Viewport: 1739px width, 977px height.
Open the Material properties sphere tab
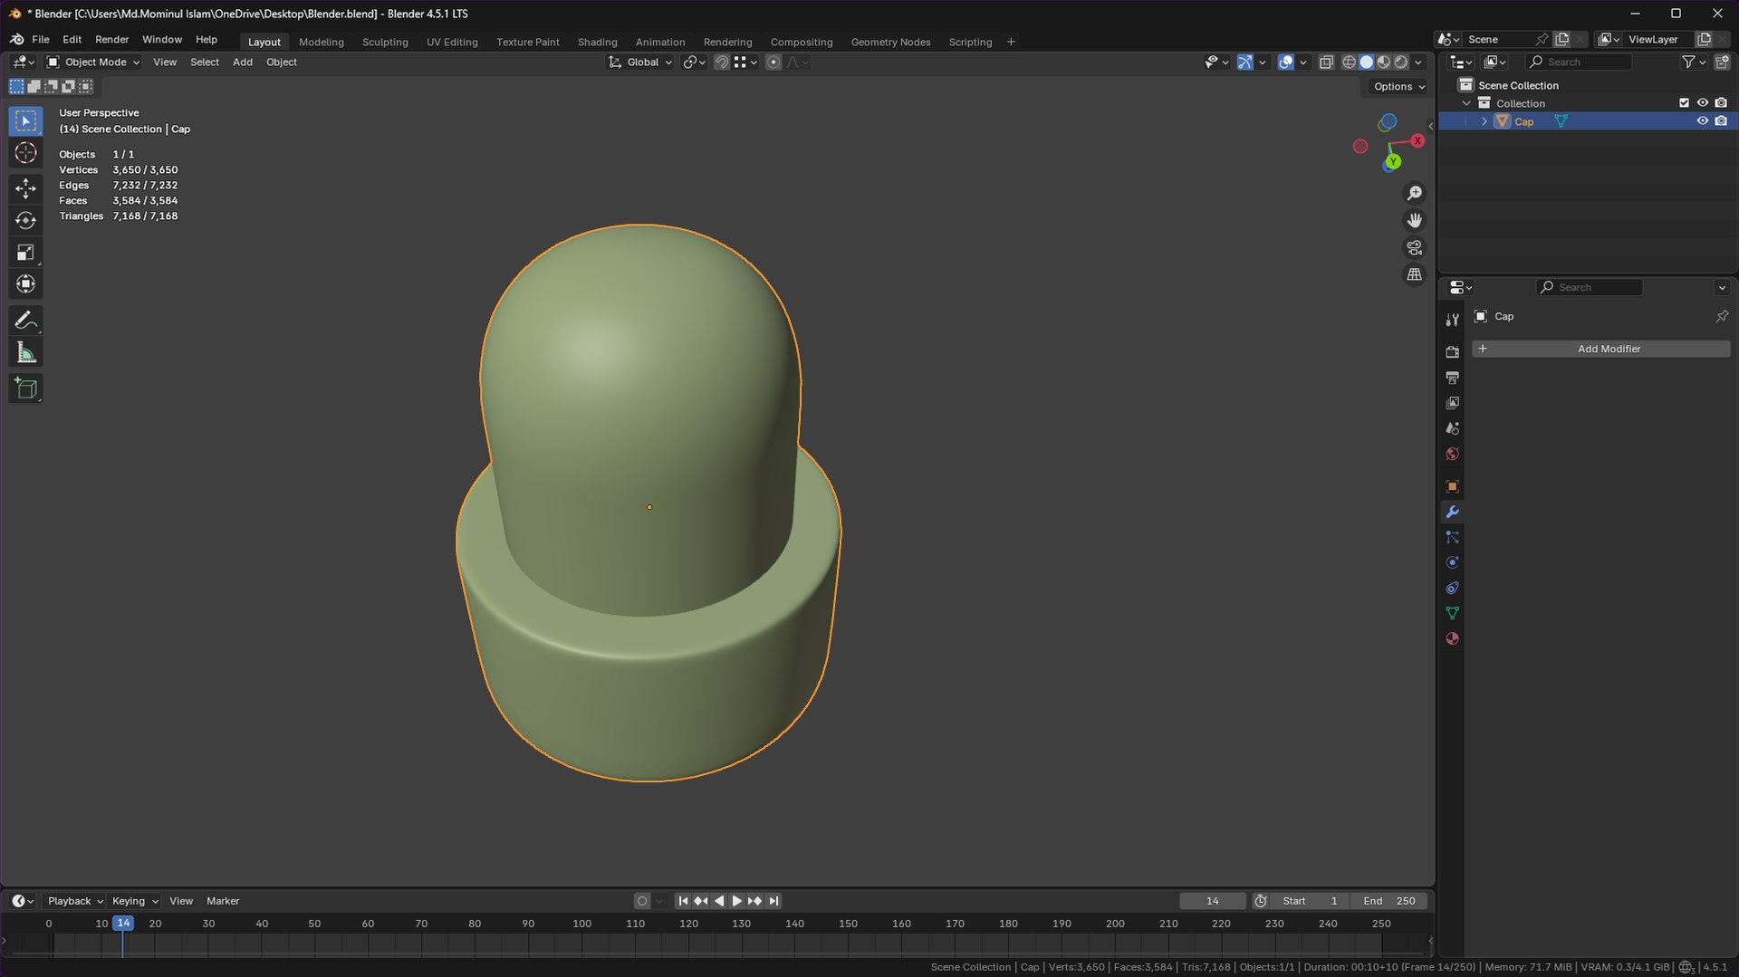pyautogui.click(x=1452, y=638)
